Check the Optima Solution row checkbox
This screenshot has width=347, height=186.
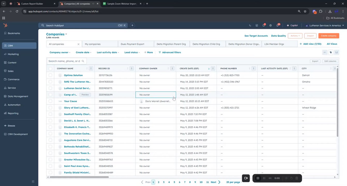(x=50, y=75)
